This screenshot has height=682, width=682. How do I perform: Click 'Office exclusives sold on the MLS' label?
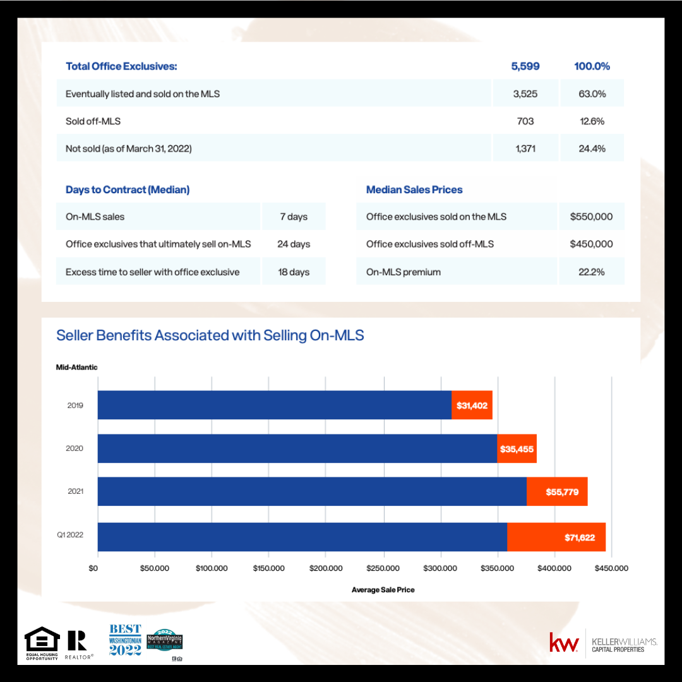[436, 217]
